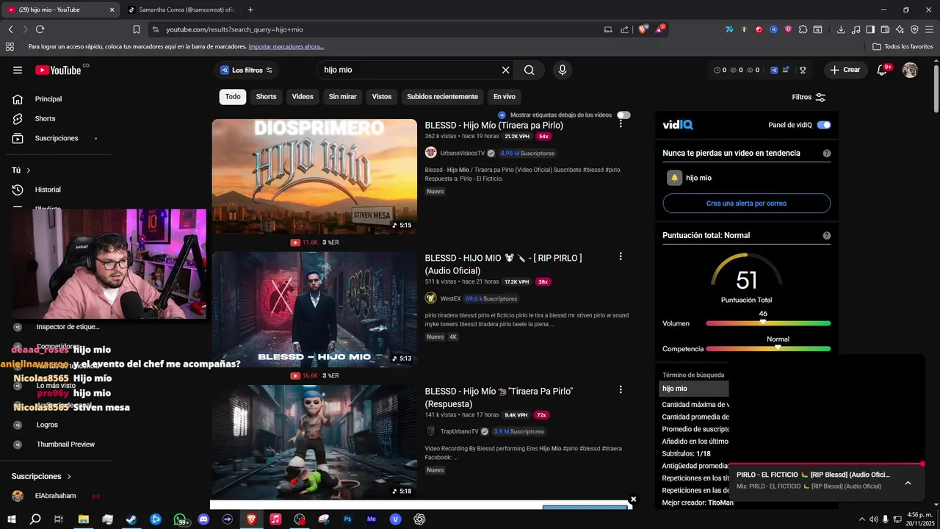Select the Todo filter chip

(x=233, y=96)
